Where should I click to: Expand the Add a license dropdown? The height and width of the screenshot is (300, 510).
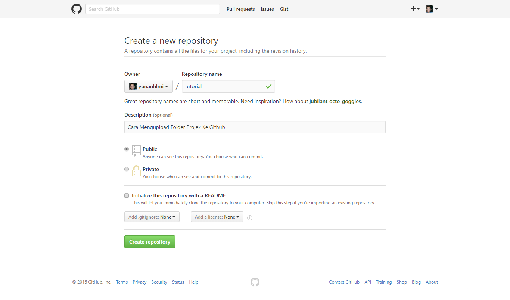click(x=217, y=217)
